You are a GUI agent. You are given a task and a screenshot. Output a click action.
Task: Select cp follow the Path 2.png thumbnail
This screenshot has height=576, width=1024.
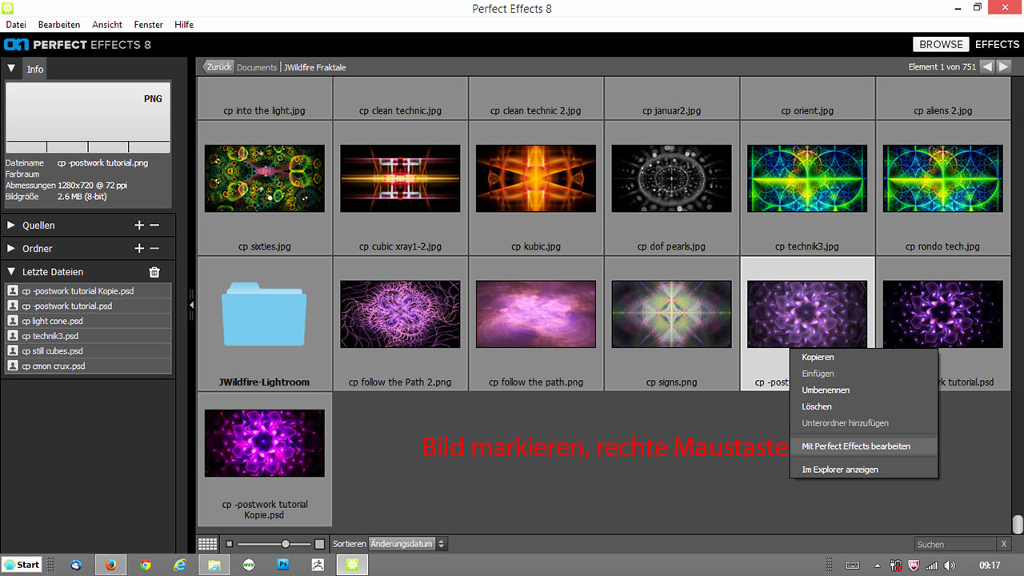coord(400,314)
